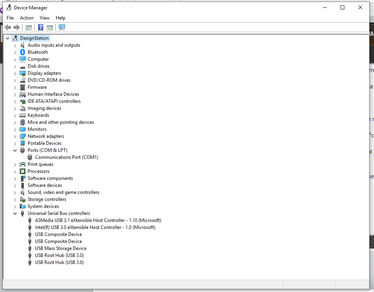Open the Help menu

pyautogui.click(x=60, y=18)
